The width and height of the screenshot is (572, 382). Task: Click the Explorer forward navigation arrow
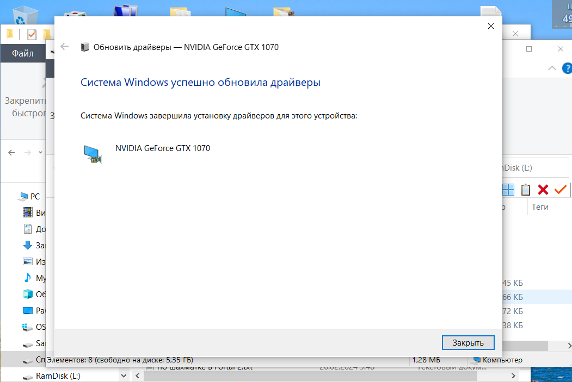click(28, 153)
